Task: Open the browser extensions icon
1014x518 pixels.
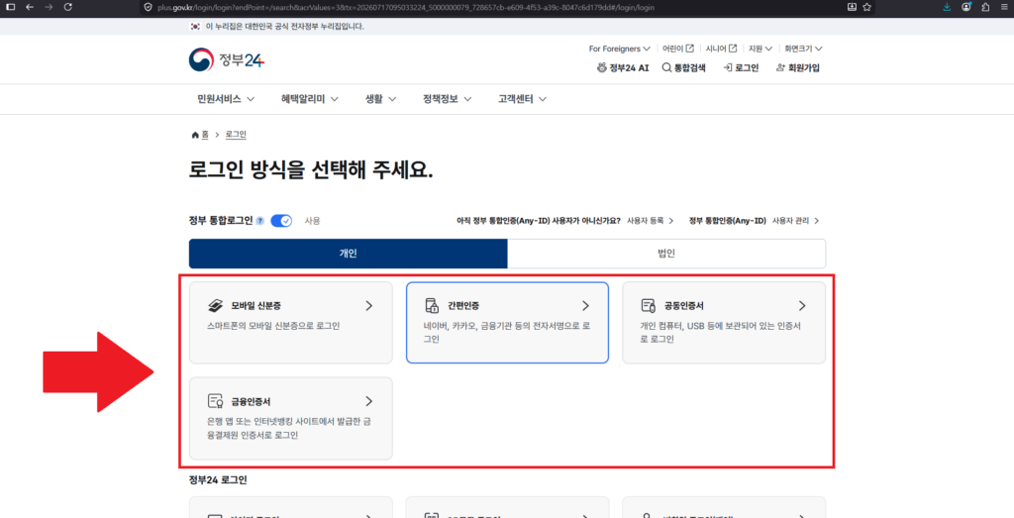Action: [985, 7]
